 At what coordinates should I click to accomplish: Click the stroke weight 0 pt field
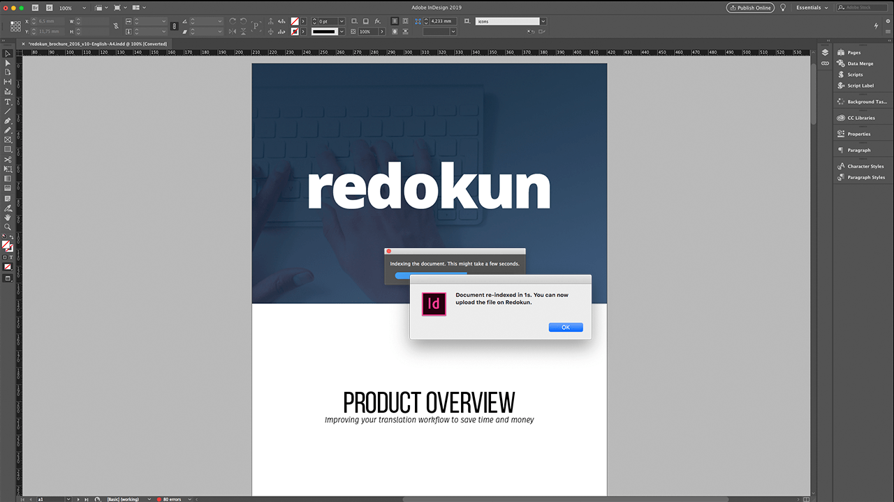tap(328, 22)
